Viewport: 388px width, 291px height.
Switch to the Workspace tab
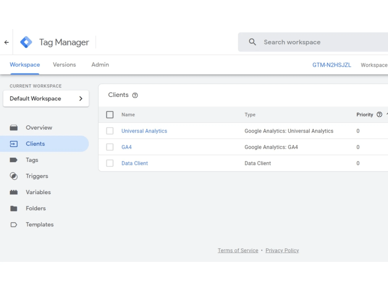pos(25,64)
